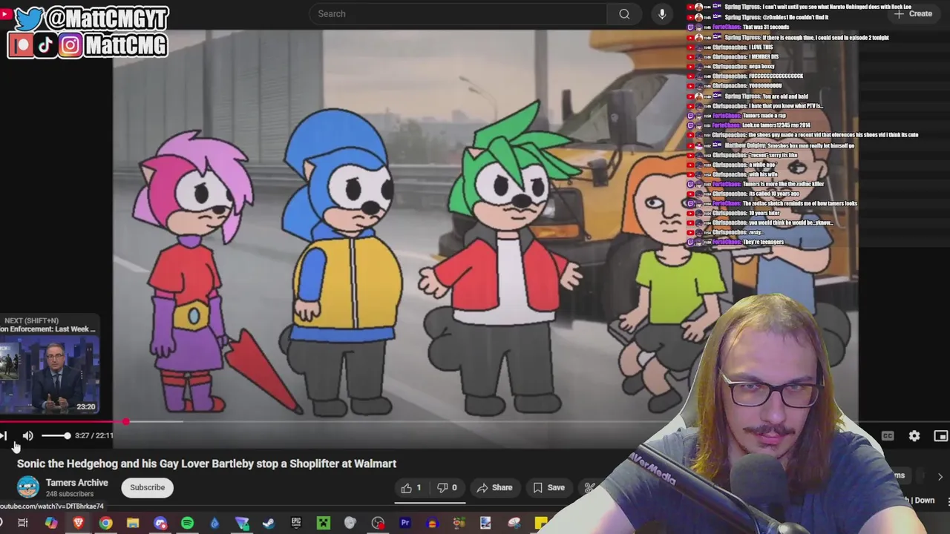The image size is (950, 534).
Task: Like the video
Action: pyautogui.click(x=411, y=487)
